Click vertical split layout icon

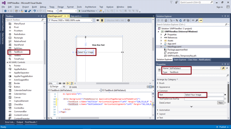[148, 87]
